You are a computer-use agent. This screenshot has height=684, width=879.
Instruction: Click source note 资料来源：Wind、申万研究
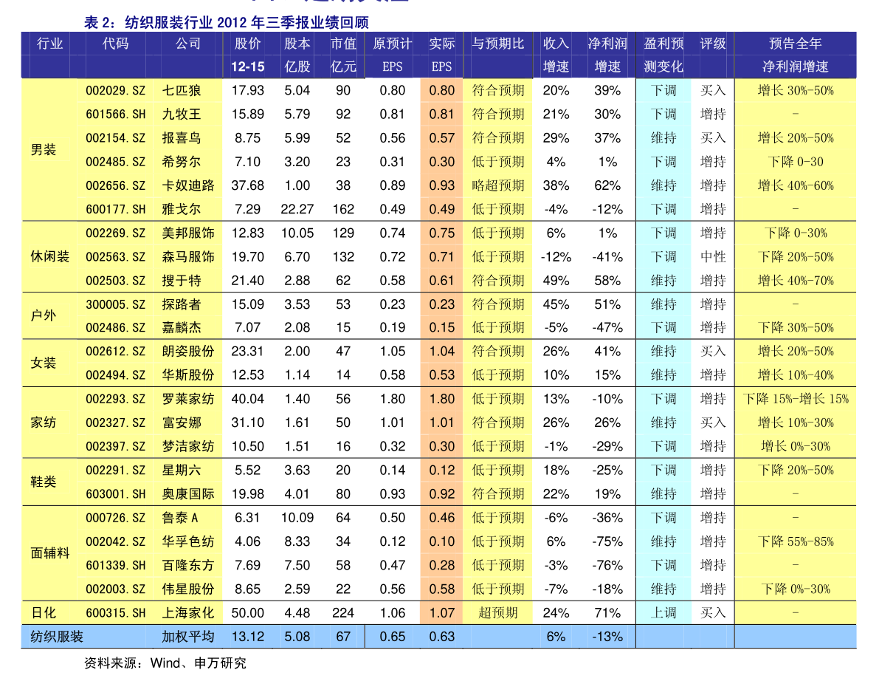[165, 663]
